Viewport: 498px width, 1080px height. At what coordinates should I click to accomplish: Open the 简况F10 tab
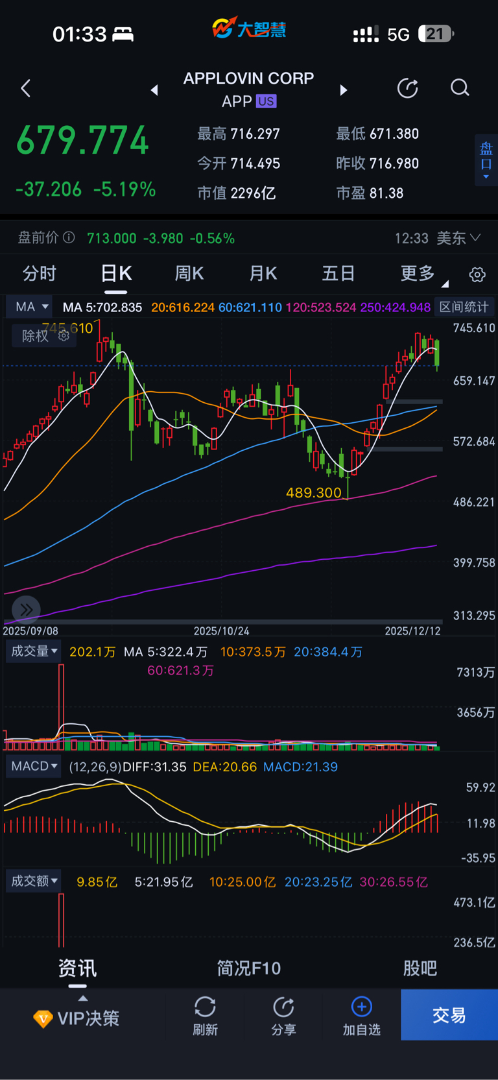coord(249,968)
